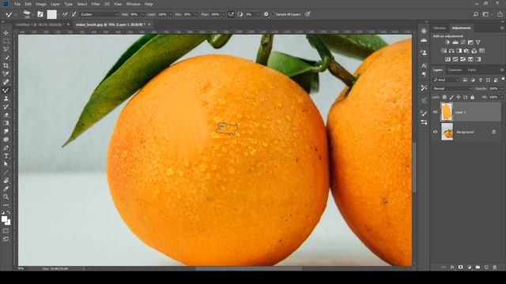Click the share button top right
This screenshot has height=284, width=506.
(500, 14)
